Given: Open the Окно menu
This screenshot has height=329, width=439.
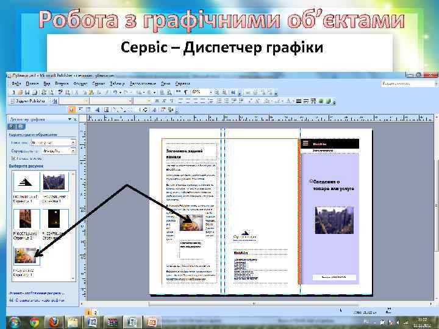Looking at the screenshot, I should click(165, 83).
